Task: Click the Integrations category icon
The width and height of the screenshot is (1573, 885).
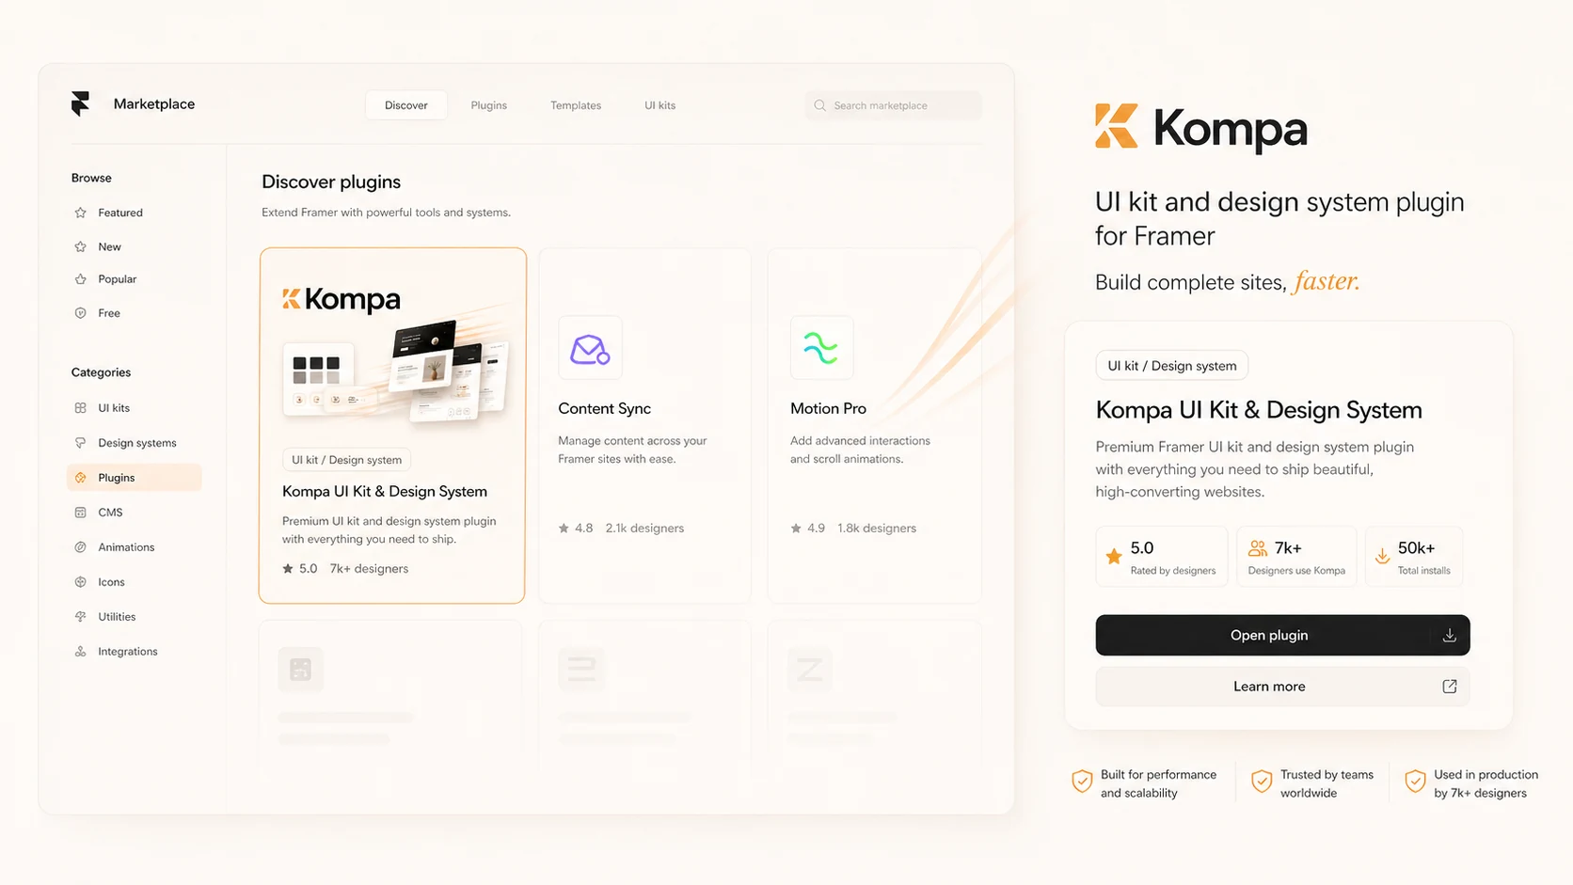Action: click(x=81, y=652)
